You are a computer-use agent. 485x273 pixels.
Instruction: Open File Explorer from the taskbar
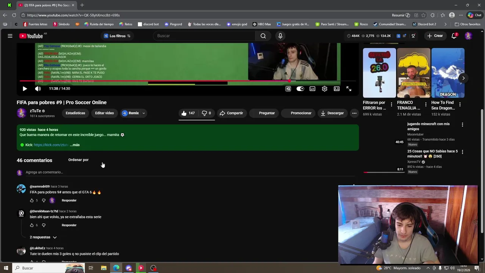pyautogui.click(x=103, y=268)
